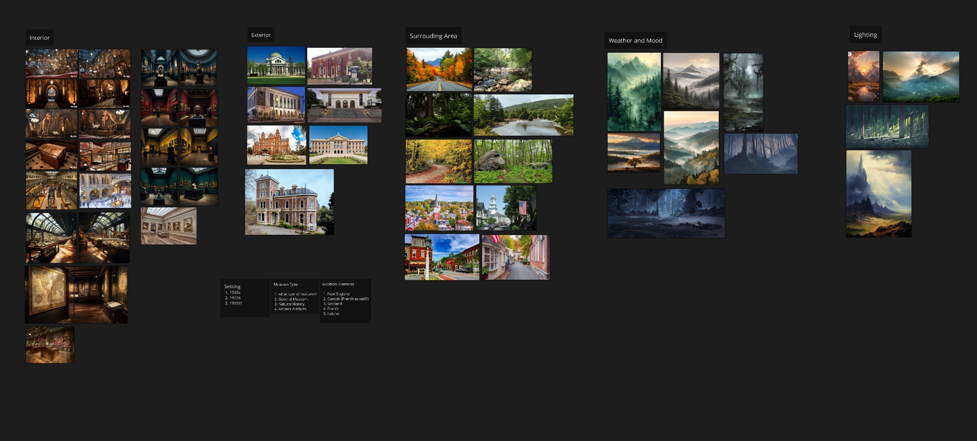Click the Museum Type note
977x441 pixels.
pyautogui.click(x=295, y=297)
